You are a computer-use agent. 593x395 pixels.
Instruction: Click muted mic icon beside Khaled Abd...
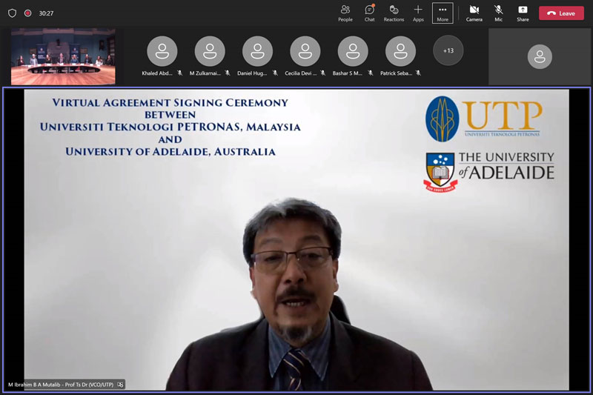(x=179, y=73)
